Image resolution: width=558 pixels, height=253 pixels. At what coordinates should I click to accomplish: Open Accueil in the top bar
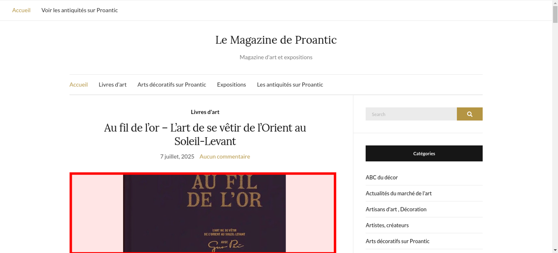(21, 10)
